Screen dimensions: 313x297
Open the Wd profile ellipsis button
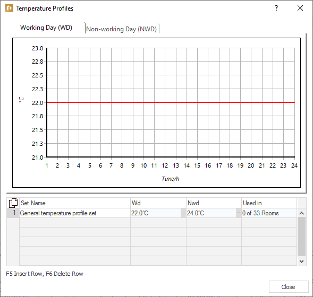183,213
